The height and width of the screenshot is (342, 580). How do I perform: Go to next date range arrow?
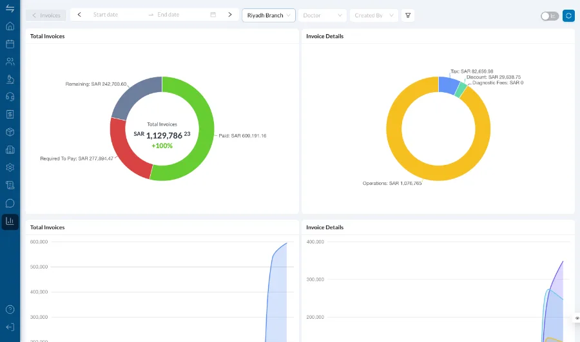click(x=230, y=14)
